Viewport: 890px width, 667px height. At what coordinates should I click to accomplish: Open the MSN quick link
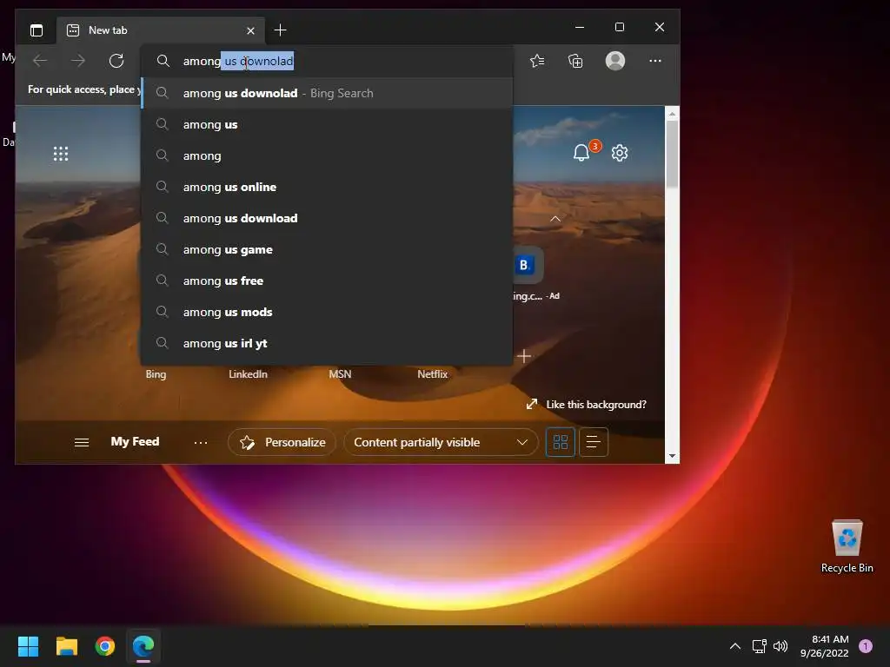pos(340,373)
